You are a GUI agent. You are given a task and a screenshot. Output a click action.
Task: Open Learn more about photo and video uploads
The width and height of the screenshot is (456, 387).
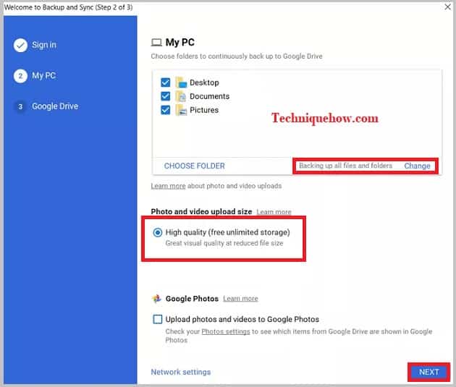pos(168,186)
